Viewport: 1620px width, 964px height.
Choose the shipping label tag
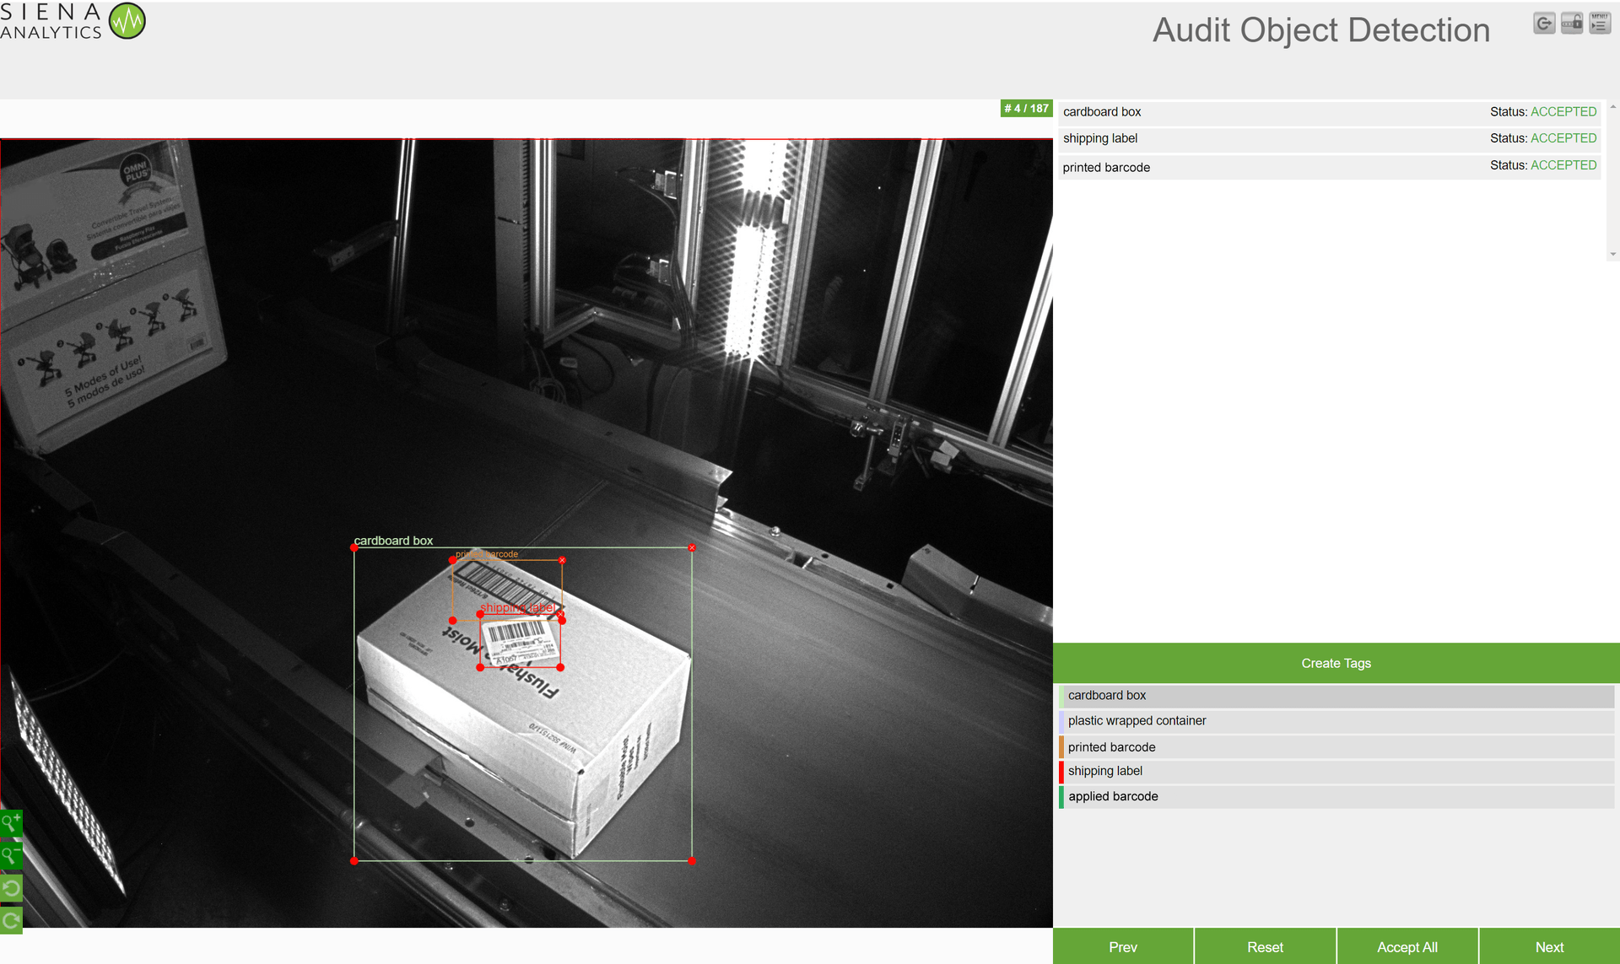1336,772
